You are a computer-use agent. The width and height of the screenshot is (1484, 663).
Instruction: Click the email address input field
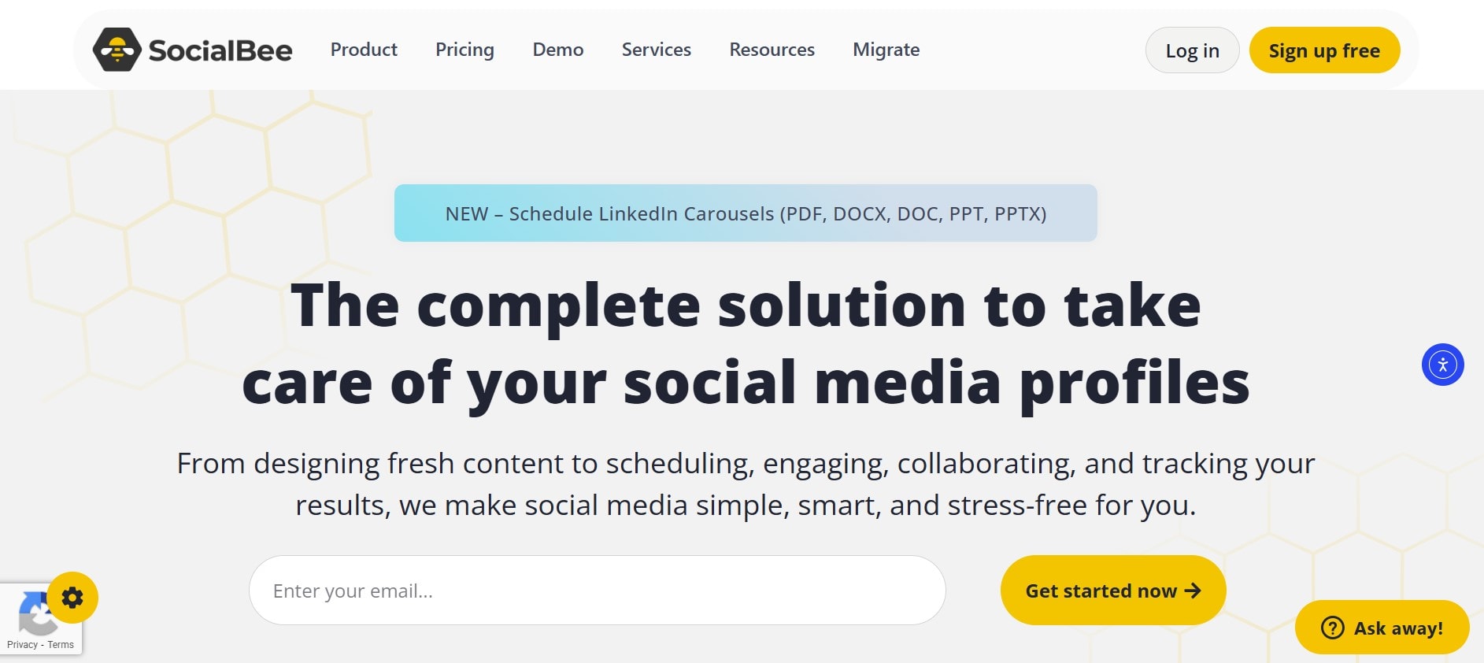[x=596, y=591]
